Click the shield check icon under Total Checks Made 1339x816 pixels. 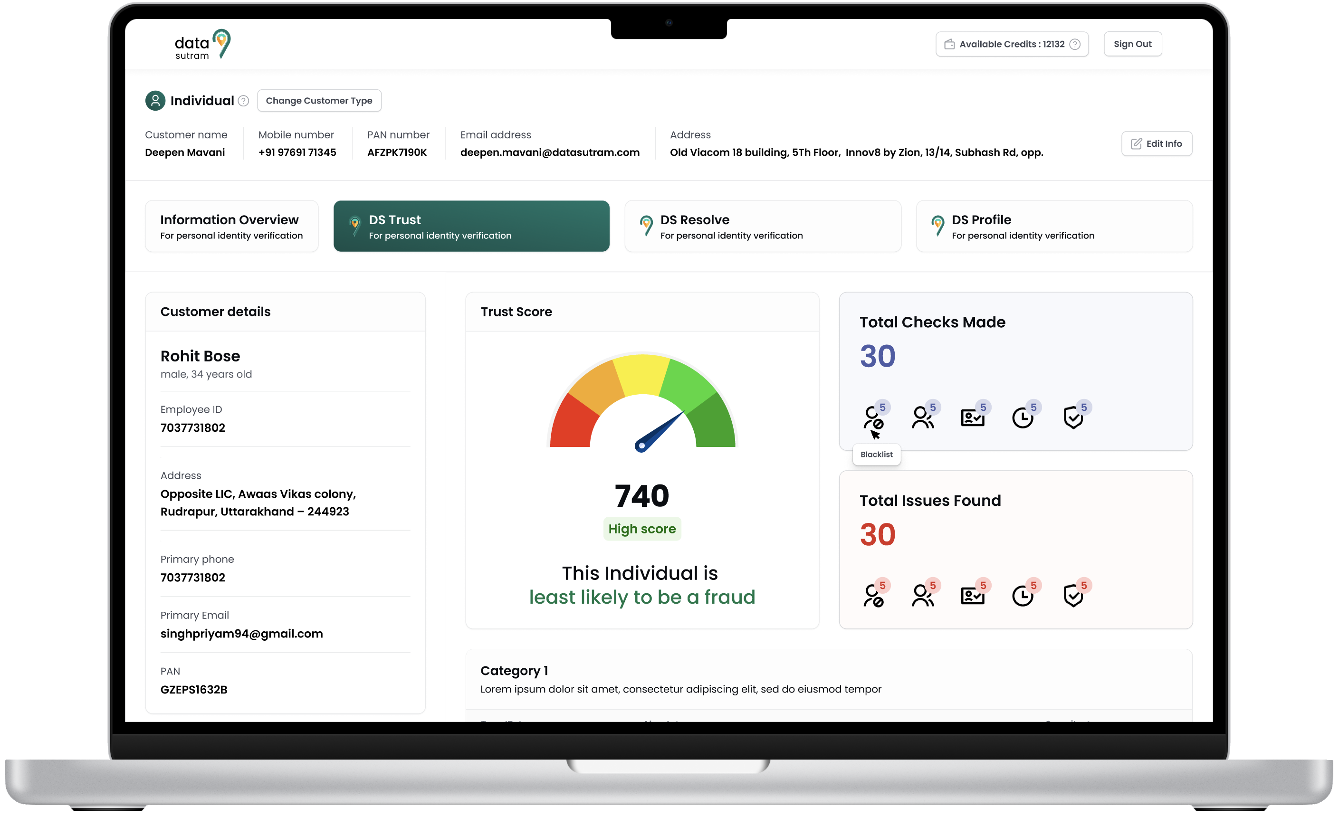[1073, 418]
